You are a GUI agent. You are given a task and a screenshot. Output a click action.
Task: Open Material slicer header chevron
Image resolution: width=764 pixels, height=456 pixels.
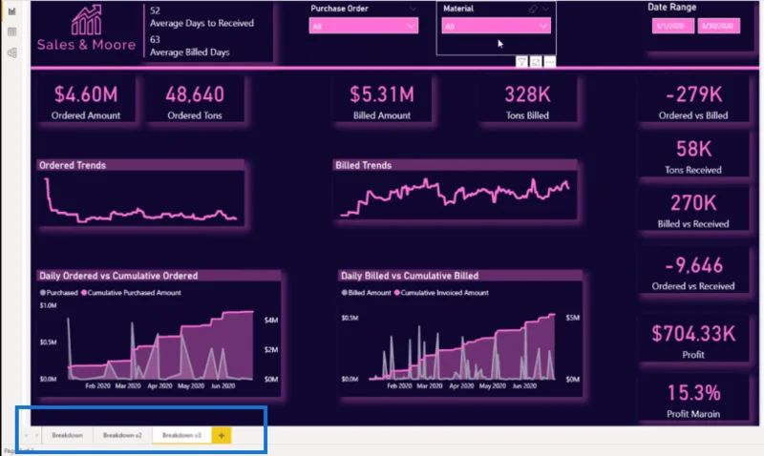(545, 9)
